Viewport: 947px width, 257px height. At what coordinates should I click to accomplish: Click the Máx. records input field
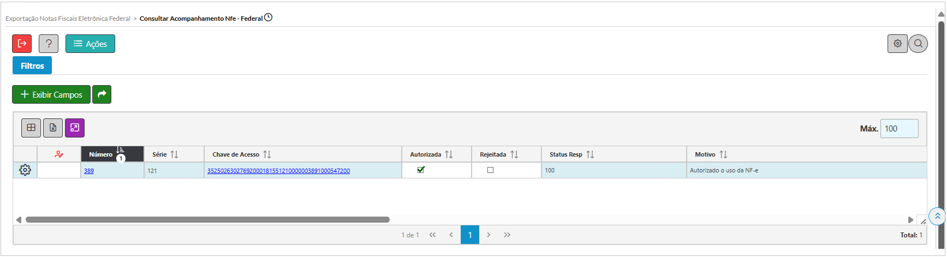(899, 129)
